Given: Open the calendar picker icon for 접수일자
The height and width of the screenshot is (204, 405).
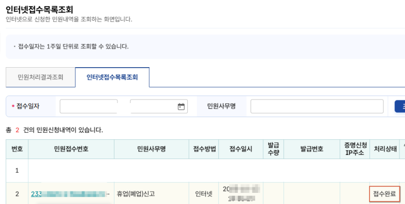Looking at the screenshot, I should point(181,107).
